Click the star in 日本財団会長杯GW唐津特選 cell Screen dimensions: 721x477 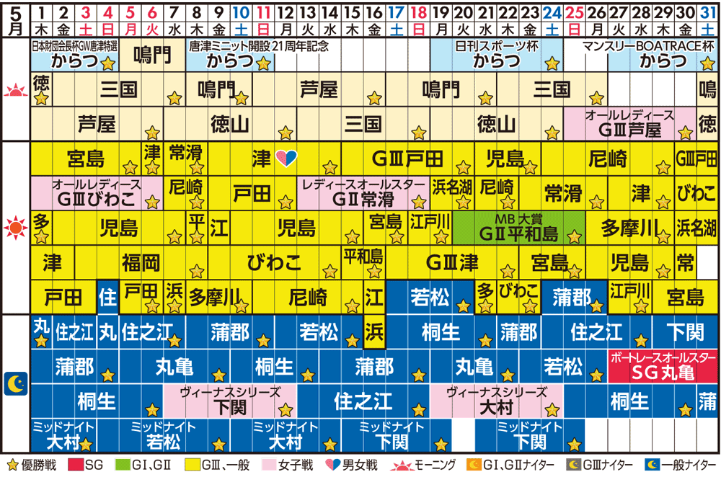pyautogui.click(x=108, y=63)
